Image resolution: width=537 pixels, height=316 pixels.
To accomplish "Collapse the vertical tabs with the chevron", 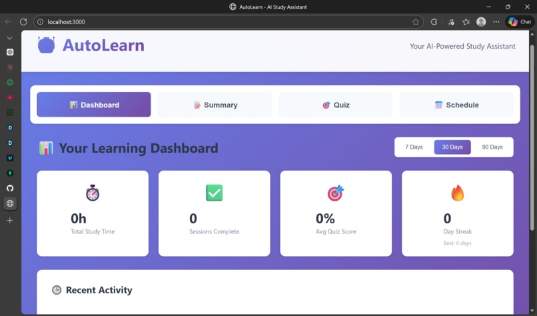I will coord(10,38).
